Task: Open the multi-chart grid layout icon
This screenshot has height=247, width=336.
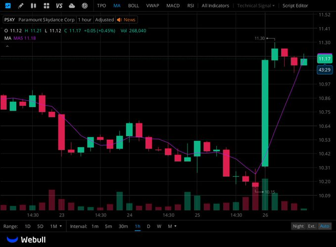Action: point(47,5)
